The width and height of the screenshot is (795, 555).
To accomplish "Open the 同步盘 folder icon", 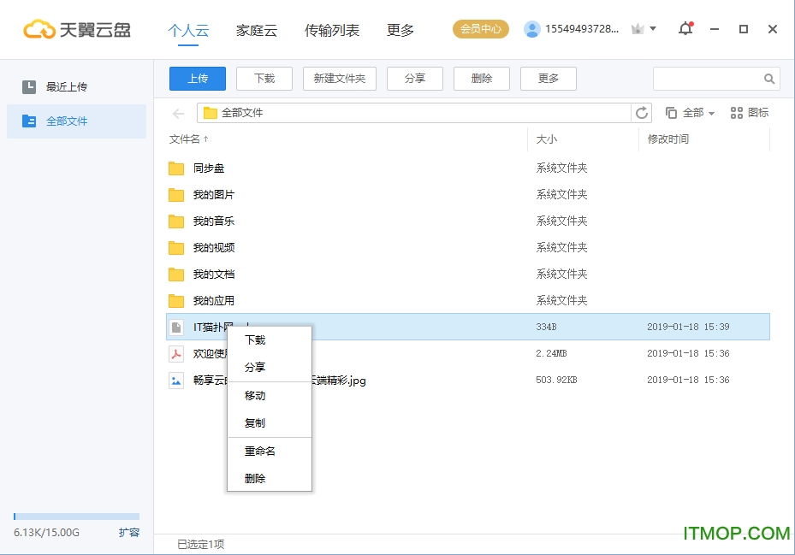I will tap(176, 168).
